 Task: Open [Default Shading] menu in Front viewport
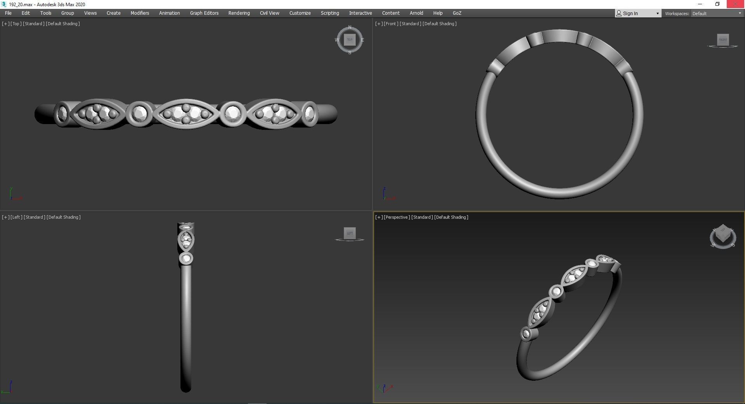pyautogui.click(x=440, y=24)
